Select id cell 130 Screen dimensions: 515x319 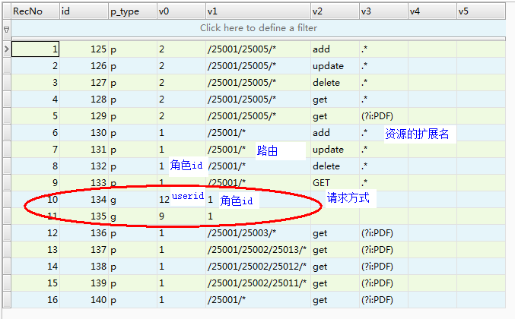pos(84,133)
